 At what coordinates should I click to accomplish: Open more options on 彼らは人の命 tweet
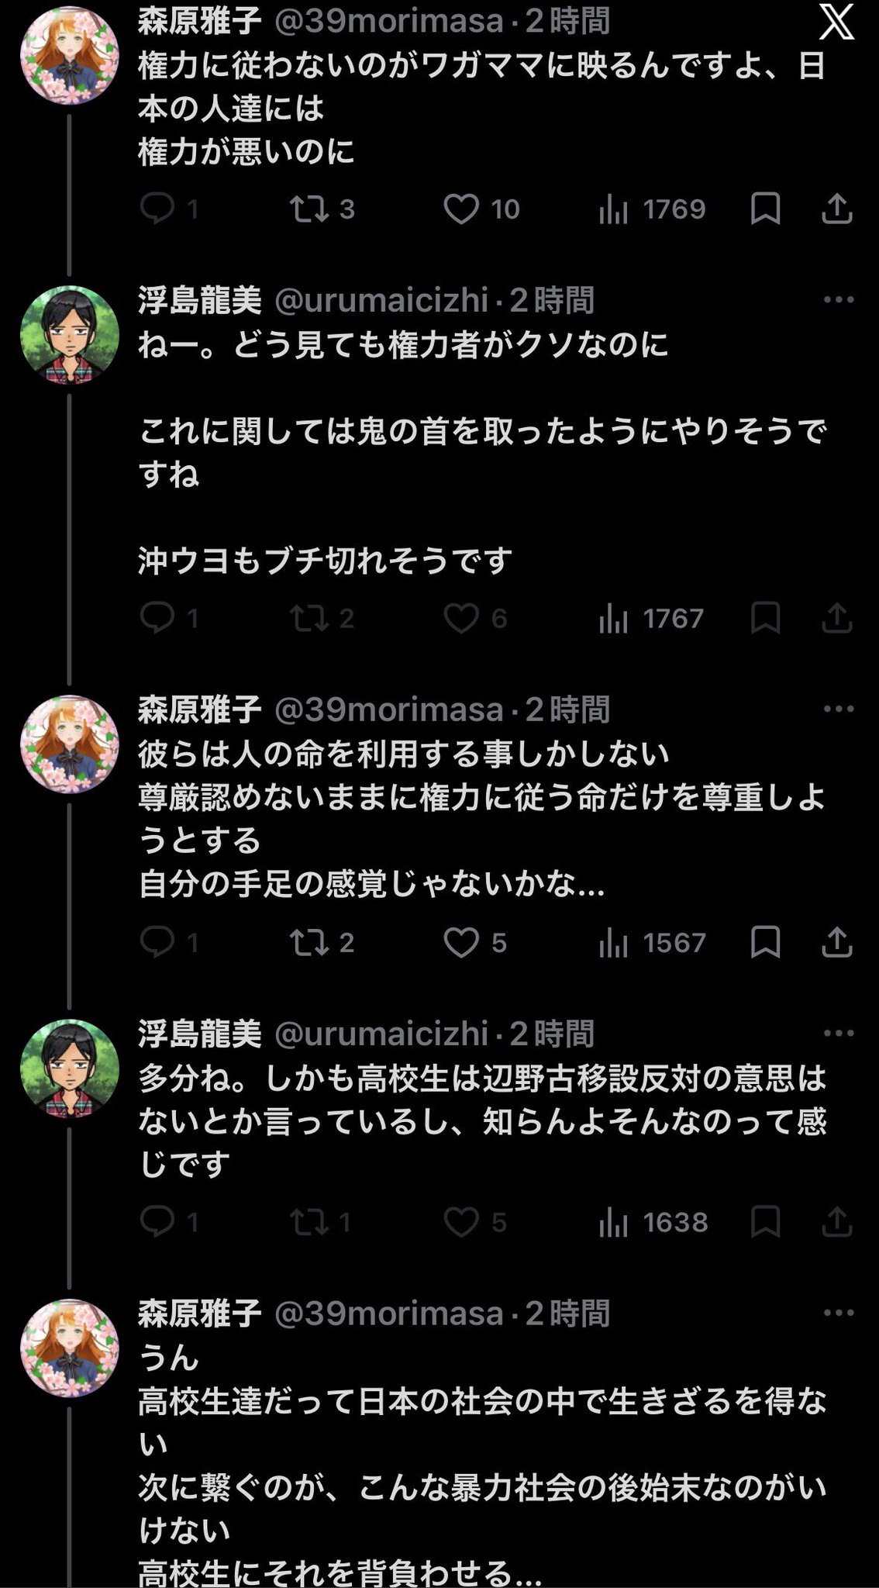pyautogui.click(x=838, y=709)
